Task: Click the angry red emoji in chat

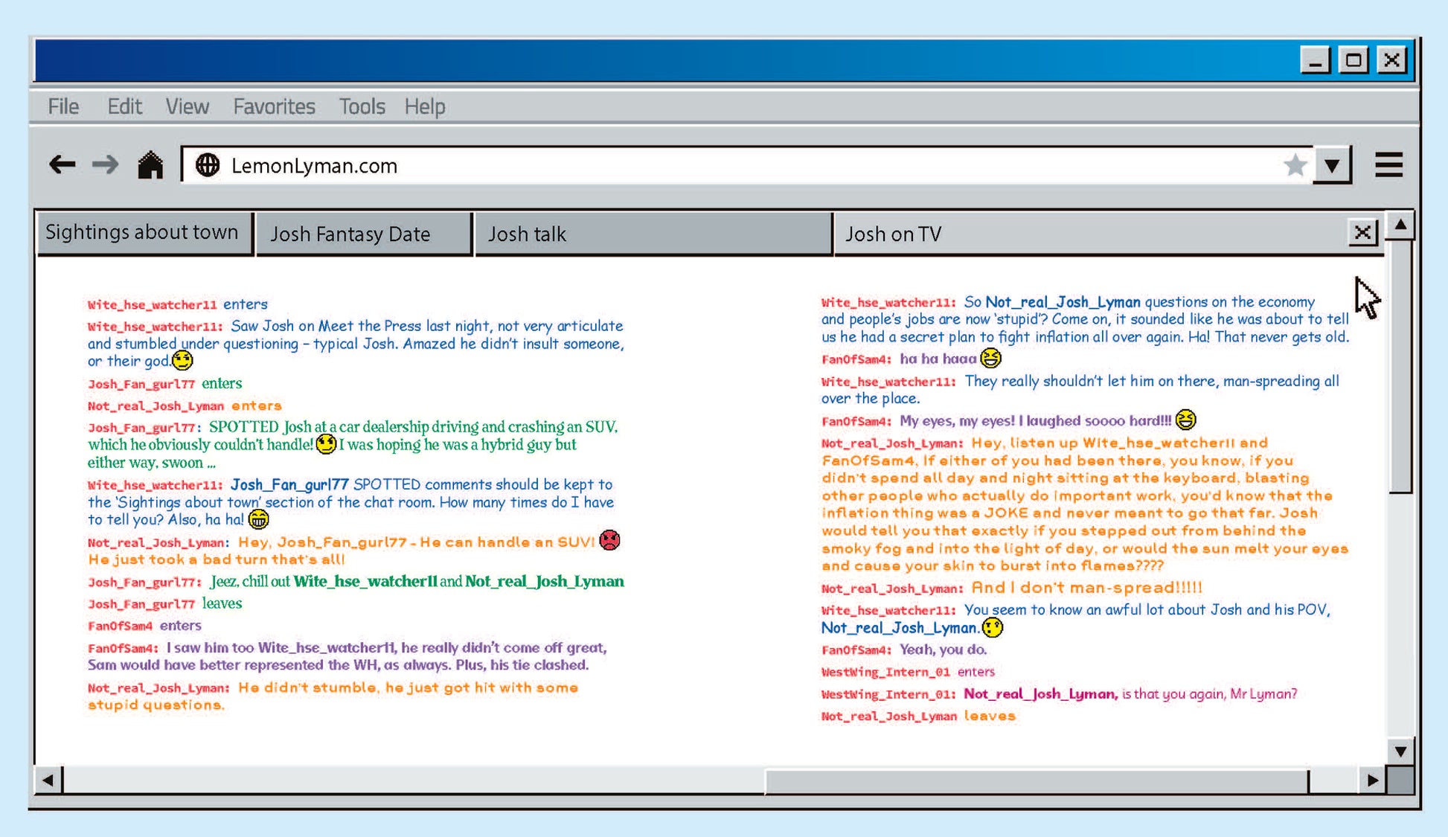Action: tap(609, 540)
